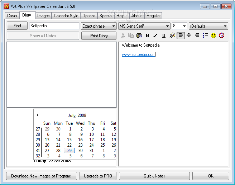This screenshot has width=235, height=185.
Task: Align text right
Action: (197, 35)
